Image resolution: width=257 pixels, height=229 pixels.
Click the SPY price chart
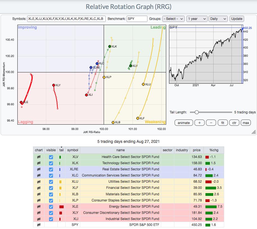pyautogui.click(x=206, y=54)
